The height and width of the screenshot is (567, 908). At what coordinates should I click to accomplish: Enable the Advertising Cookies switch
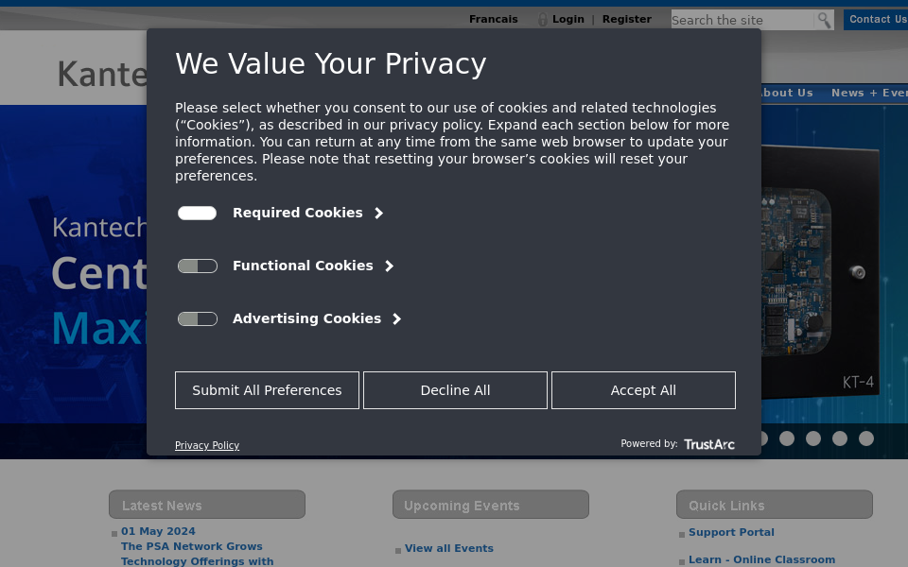click(198, 319)
